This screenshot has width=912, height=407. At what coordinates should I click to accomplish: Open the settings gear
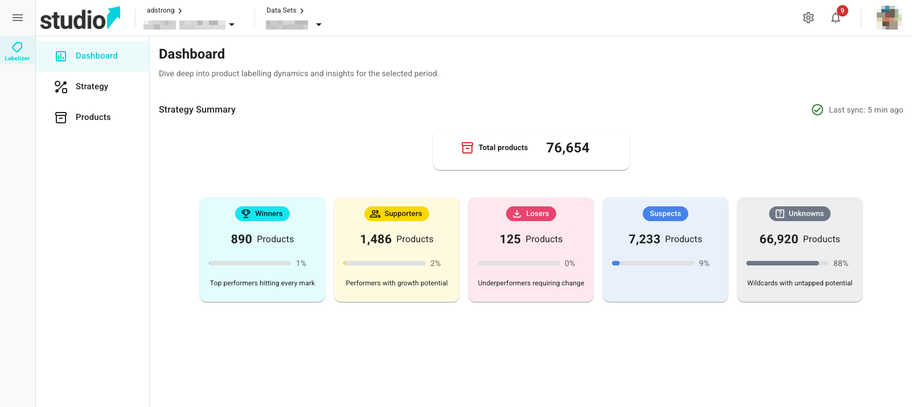[x=808, y=18]
